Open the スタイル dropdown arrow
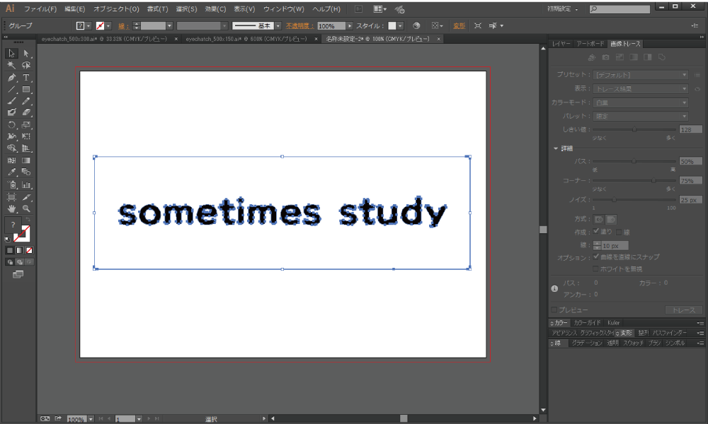The image size is (708, 424). tap(400, 26)
